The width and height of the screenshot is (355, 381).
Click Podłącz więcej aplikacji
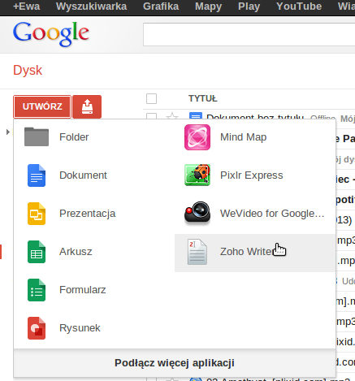pyautogui.click(x=175, y=363)
